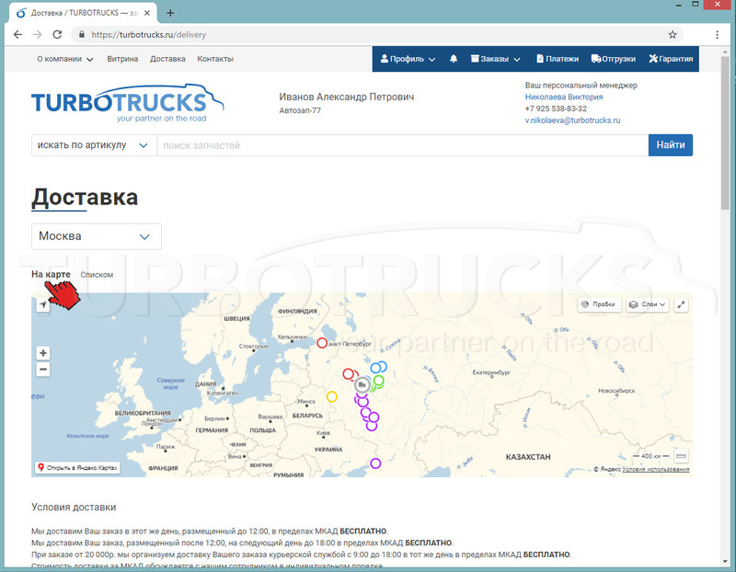Click the browser back arrow

click(x=17, y=35)
